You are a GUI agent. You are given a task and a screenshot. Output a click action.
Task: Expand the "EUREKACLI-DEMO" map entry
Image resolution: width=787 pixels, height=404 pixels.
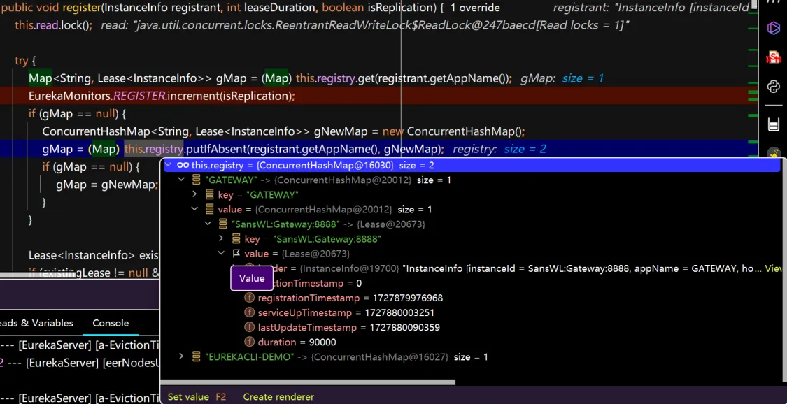[182, 356]
